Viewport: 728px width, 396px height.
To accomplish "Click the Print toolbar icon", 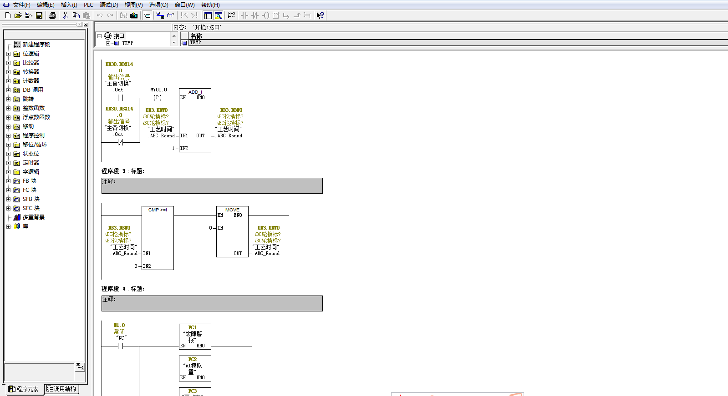I will pyautogui.click(x=52, y=15).
